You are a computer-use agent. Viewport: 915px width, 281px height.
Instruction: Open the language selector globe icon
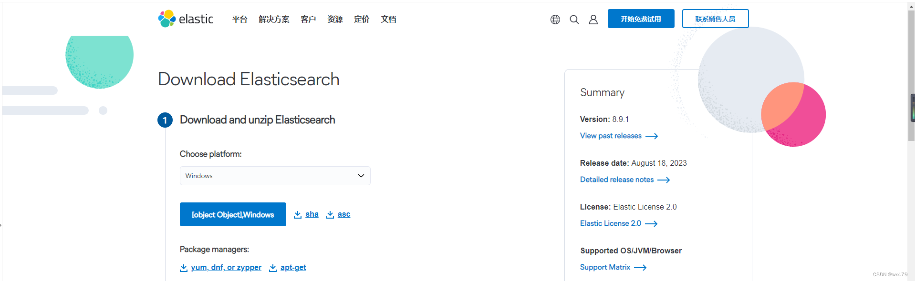pyautogui.click(x=554, y=20)
